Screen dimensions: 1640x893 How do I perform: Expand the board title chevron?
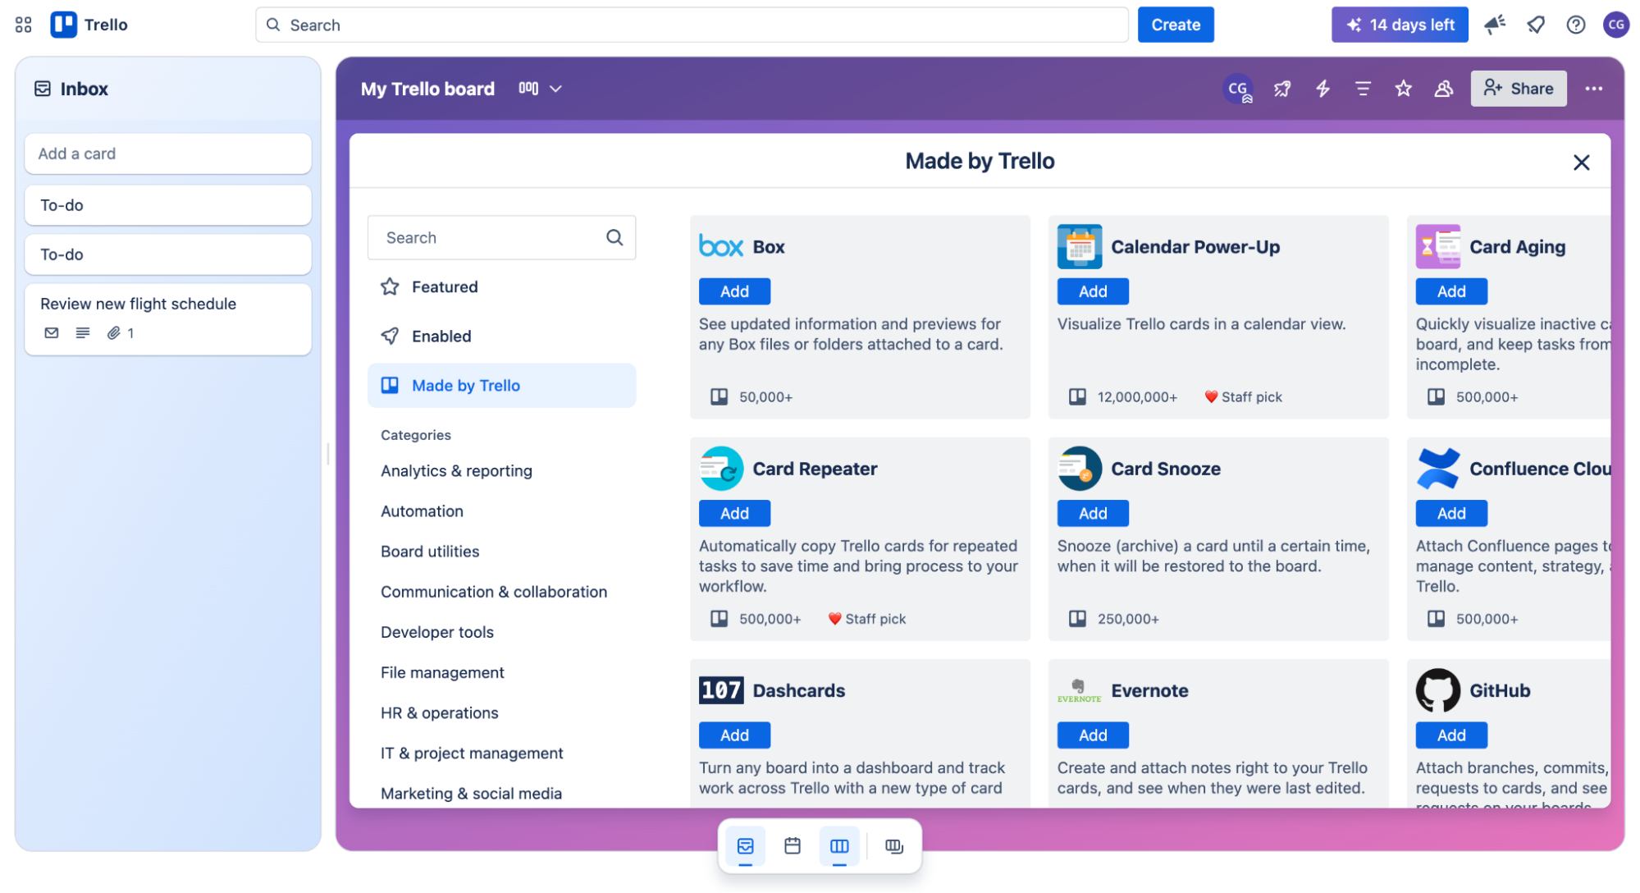[556, 89]
